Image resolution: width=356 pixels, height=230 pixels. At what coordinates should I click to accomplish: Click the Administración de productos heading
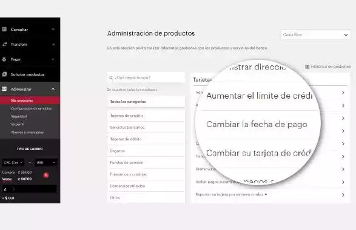(151, 33)
